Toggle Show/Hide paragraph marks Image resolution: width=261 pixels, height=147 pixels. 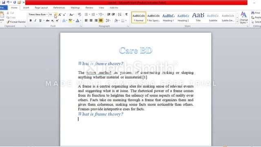point(126,15)
